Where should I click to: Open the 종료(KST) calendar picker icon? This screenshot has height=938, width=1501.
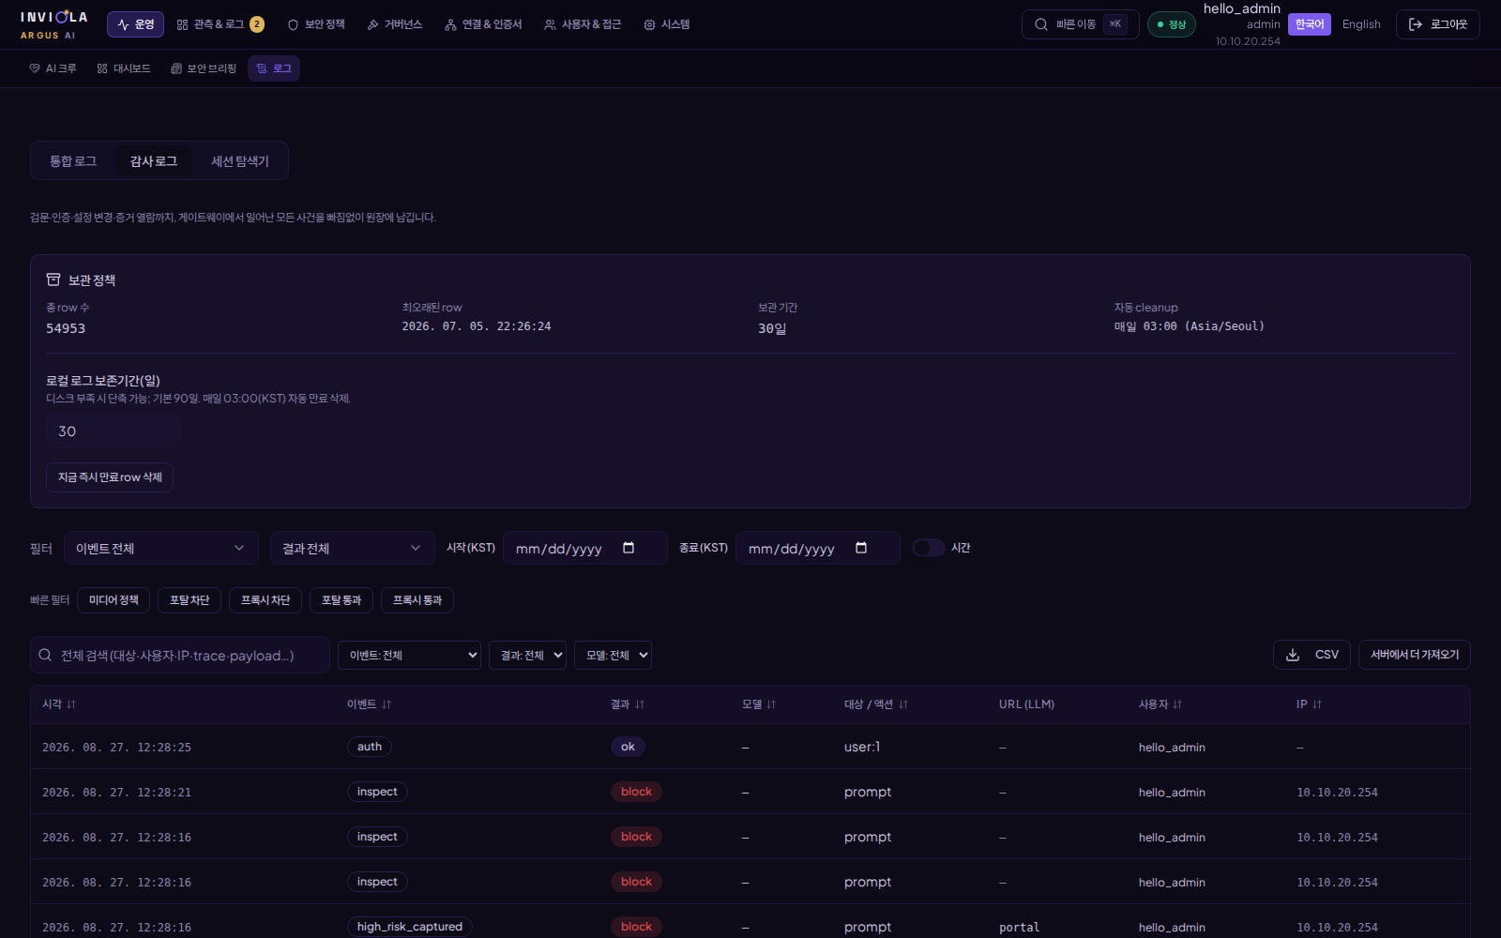pyautogui.click(x=861, y=548)
